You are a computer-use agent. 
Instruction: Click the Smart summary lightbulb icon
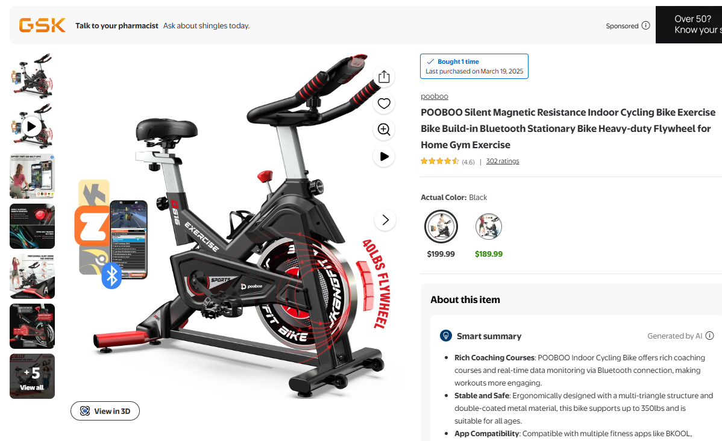tap(446, 336)
